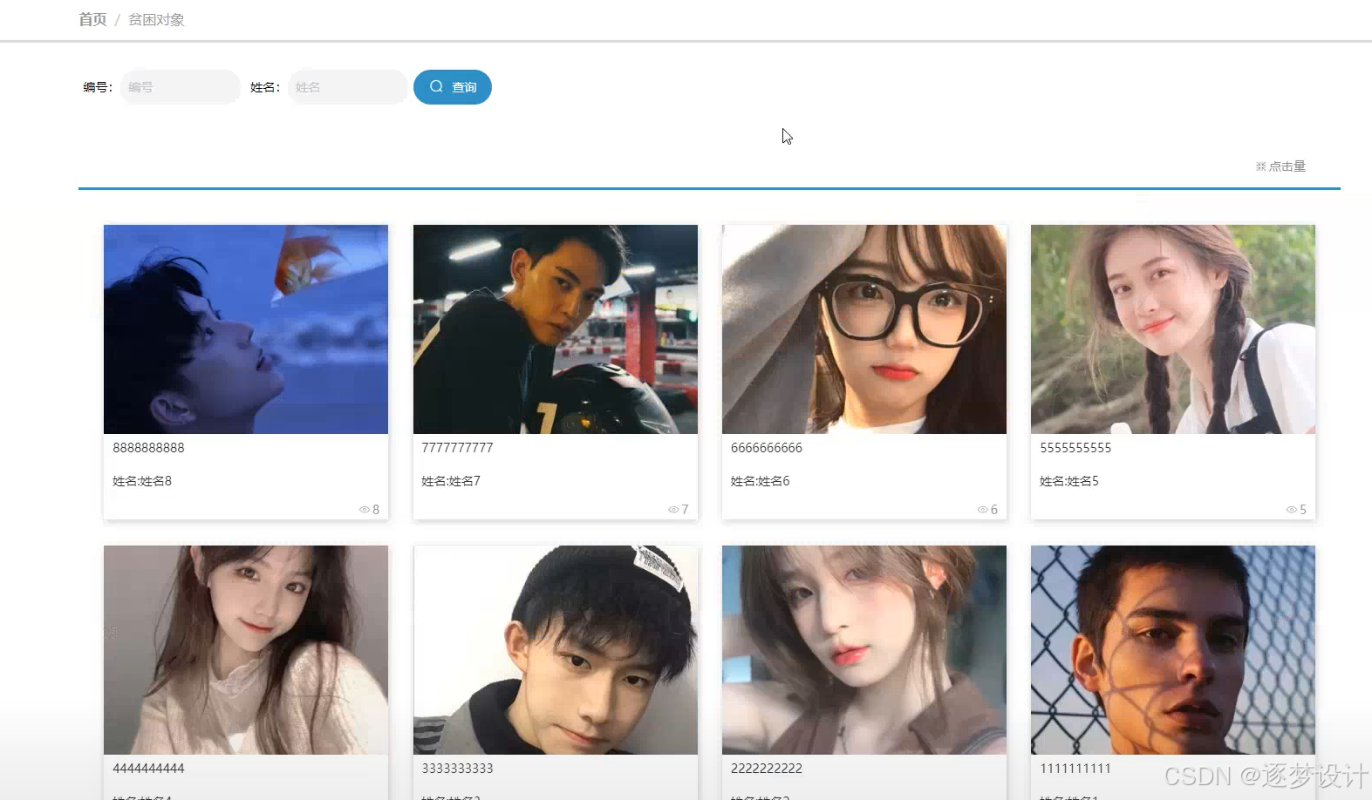Click the number text 4444444444
Viewport: 1372px width, 800px height.
pos(148,769)
